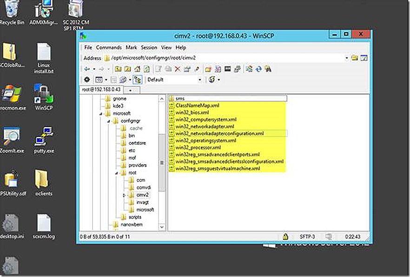Image resolution: width=410 pixels, height=277 pixels.
Task: Open the Default transfer settings dropdown
Action: click(200, 80)
